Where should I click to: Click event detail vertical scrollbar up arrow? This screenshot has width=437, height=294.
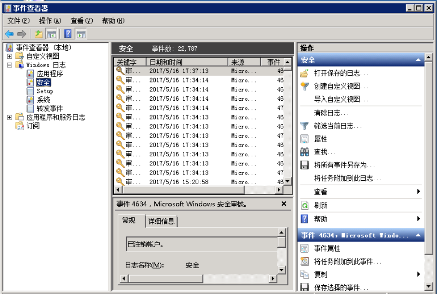pos(282,232)
